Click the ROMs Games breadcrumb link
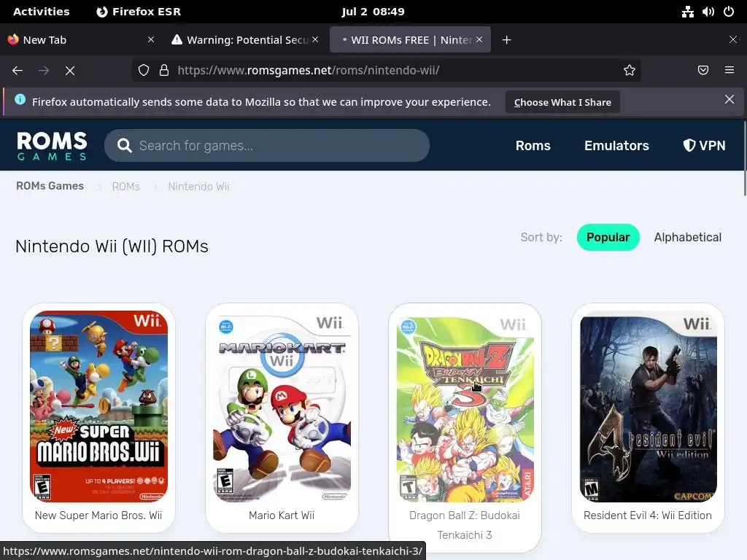 tap(50, 186)
